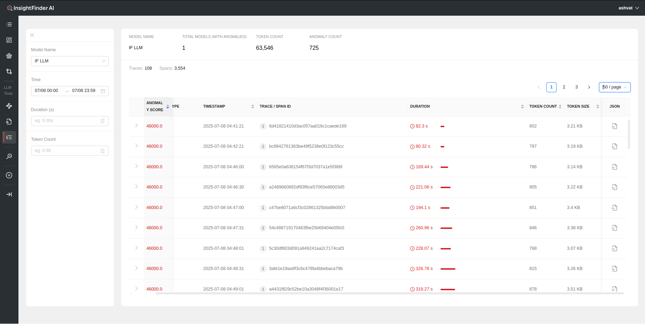This screenshot has height=324, width=645.
Task: Open the magnifier search icon in sidebar
Action: [9, 156]
